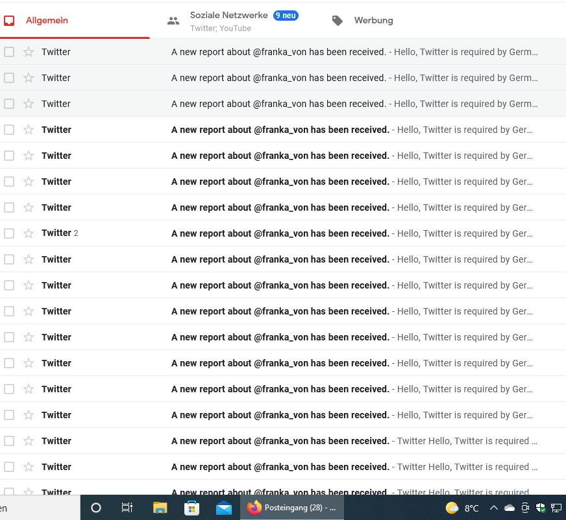Click the blue '9 neu' badge
This screenshot has width=566, height=520.
pos(286,16)
